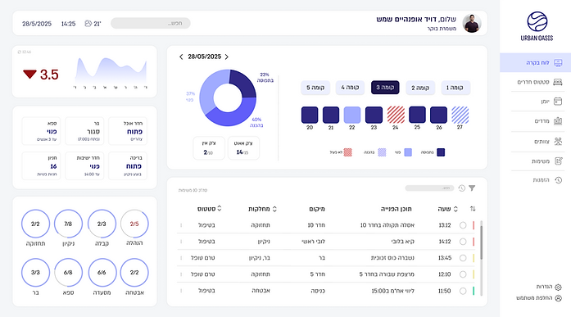Sort by the מחלקות column arrows

click(274, 209)
